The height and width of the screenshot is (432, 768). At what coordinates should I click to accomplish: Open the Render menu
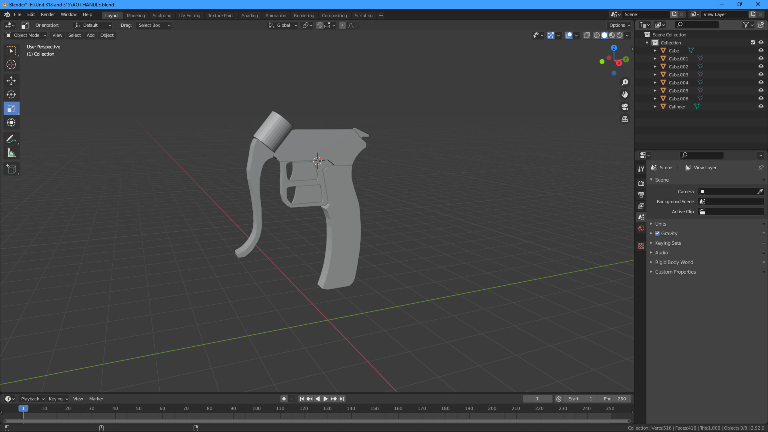click(48, 14)
